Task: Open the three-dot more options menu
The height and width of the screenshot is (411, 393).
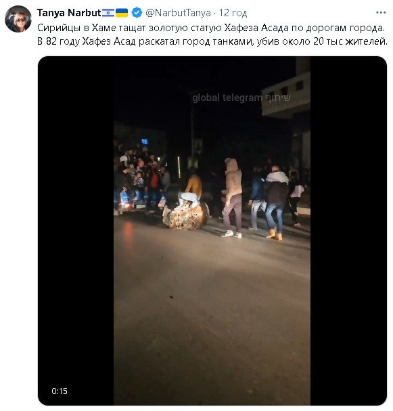Action: 381,13
